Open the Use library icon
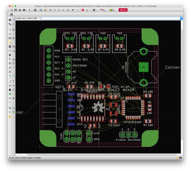Screen dimensions: 191x171 35,10
